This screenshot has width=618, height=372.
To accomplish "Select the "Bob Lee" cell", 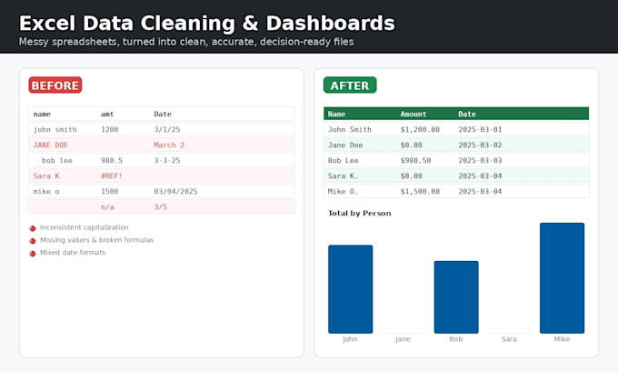I will [344, 161].
